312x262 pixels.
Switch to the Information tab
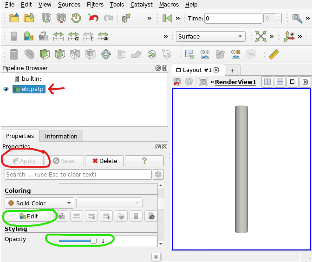pyautogui.click(x=61, y=136)
